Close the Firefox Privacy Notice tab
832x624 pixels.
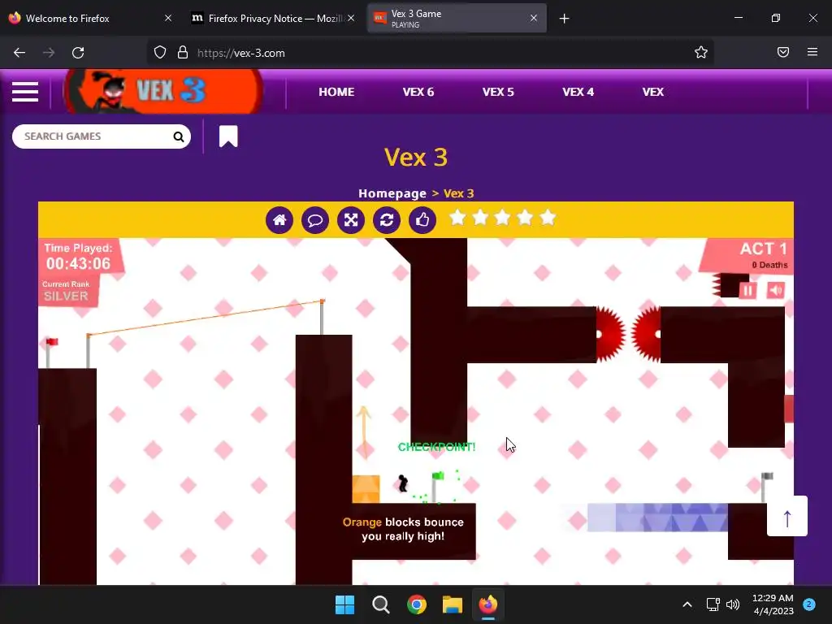[351, 18]
